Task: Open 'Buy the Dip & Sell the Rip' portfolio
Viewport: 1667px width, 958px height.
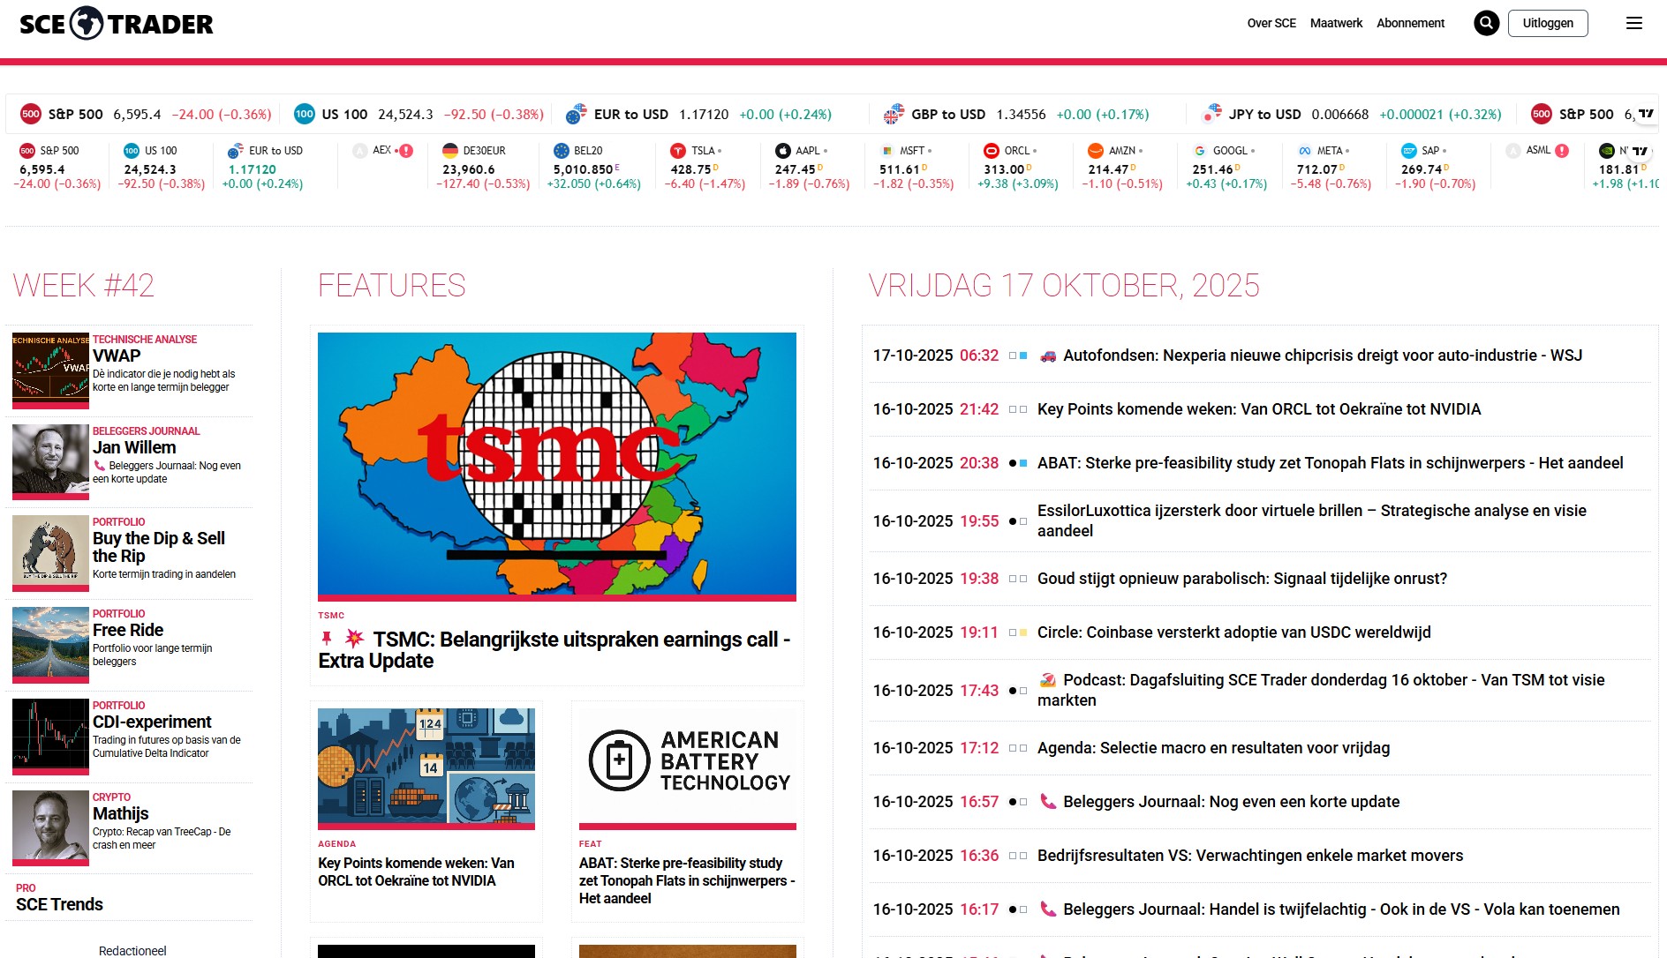Action: click(159, 547)
